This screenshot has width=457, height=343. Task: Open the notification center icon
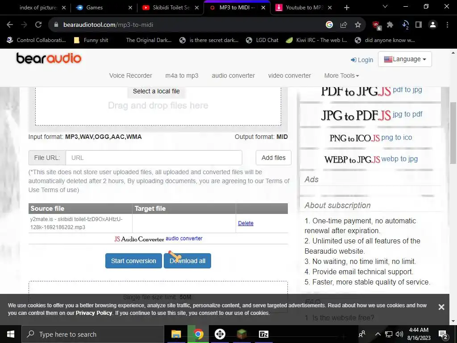click(x=443, y=335)
